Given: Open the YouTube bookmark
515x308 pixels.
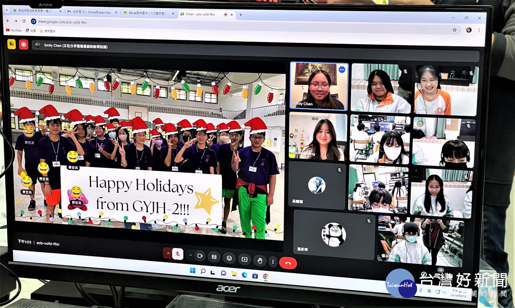Looking at the screenshot, I should (x=14, y=30).
